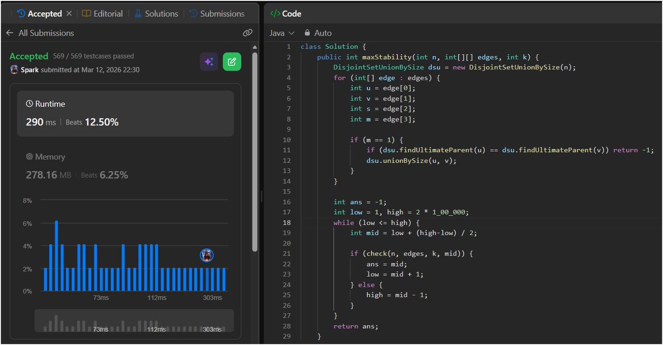Click 'return ans;' on line 28
The image size is (663, 345).
[356, 326]
